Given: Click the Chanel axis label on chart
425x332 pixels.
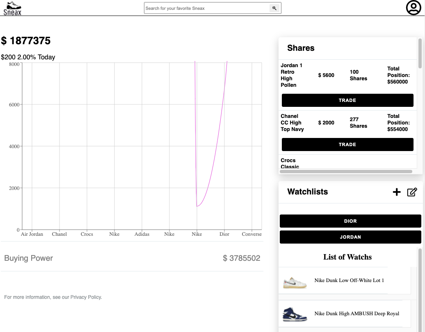Looking at the screenshot, I should 59,234.
